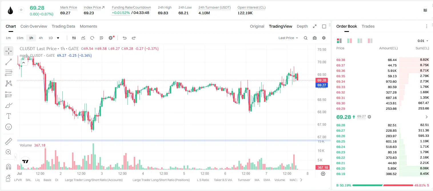Open the indicators icon in chart toolbar

[x=83, y=38]
